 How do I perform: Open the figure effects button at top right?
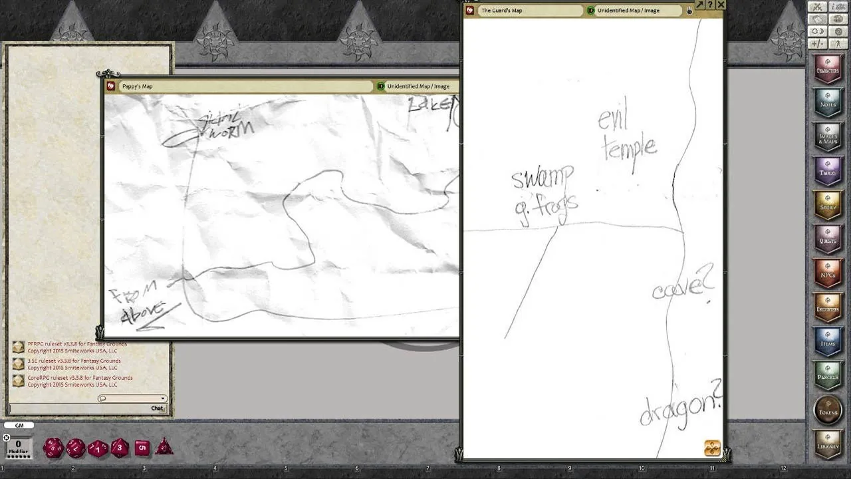tap(838, 44)
